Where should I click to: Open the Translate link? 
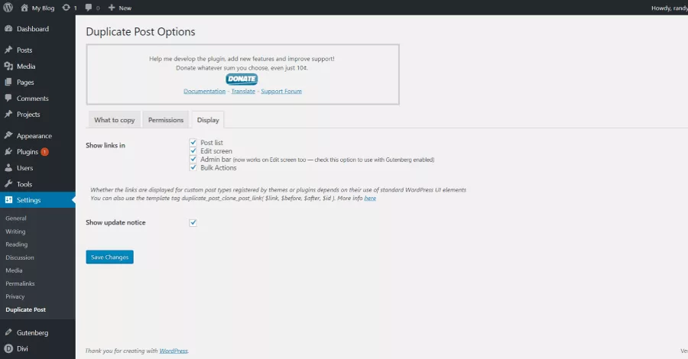(x=243, y=91)
